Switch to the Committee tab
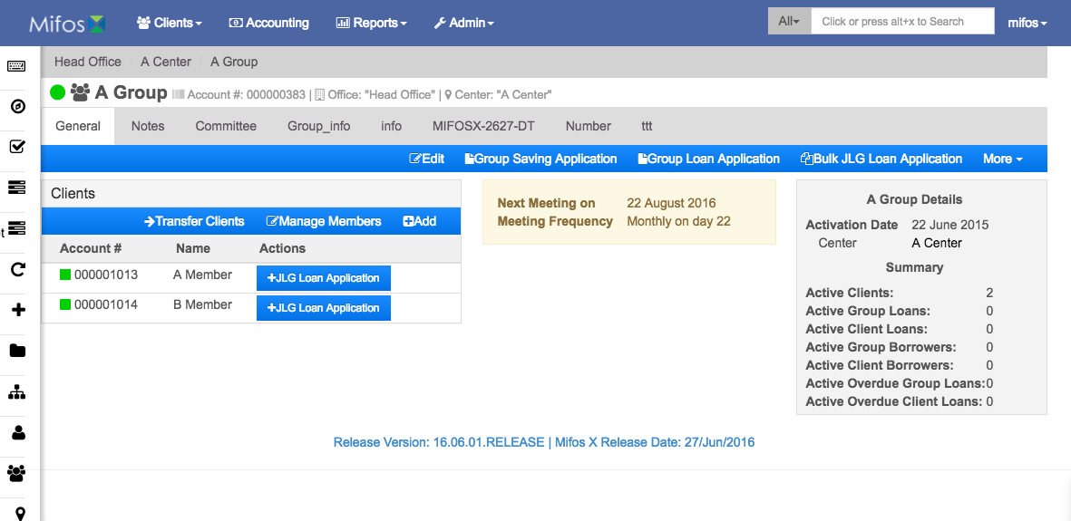Viewport: 1071px width, 521px height. [x=226, y=126]
